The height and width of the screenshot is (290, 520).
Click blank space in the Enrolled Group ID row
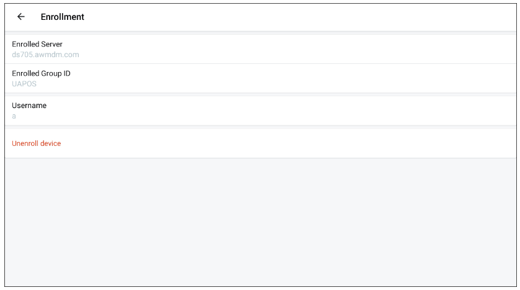pos(298,78)
